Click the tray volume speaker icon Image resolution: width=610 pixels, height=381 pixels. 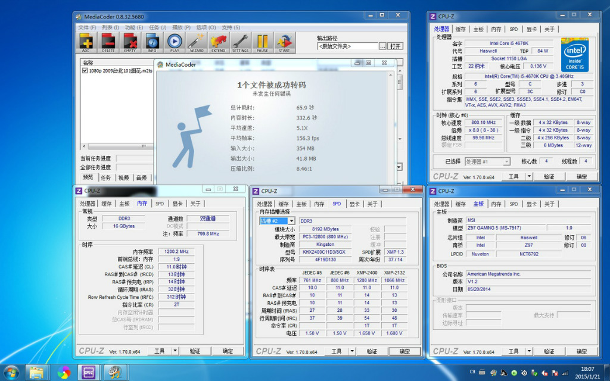[544, 373]
